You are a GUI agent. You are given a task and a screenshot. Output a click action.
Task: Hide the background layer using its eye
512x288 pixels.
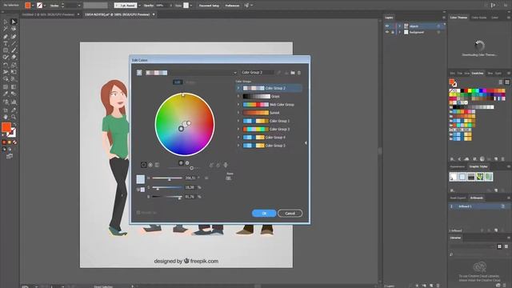point(387,32)
